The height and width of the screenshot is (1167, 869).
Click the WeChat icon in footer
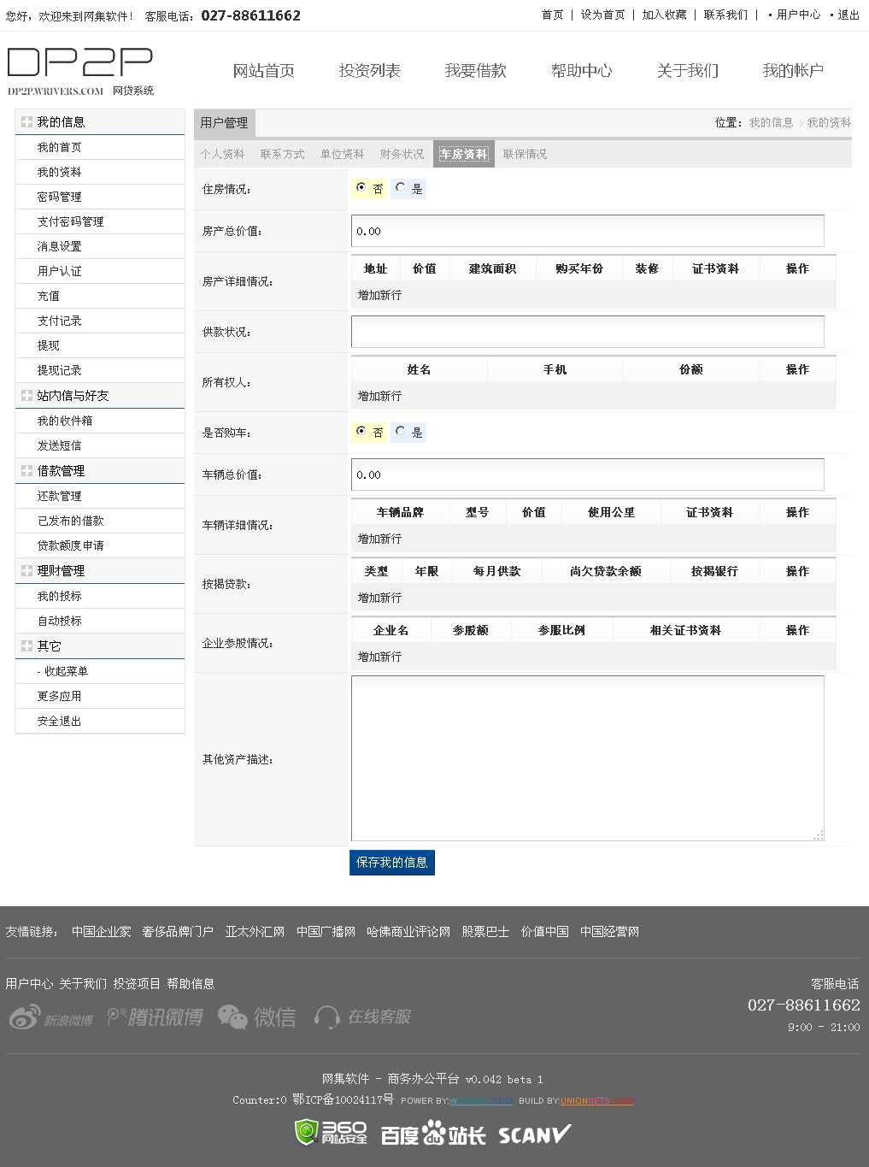[x=257, y=1017]
